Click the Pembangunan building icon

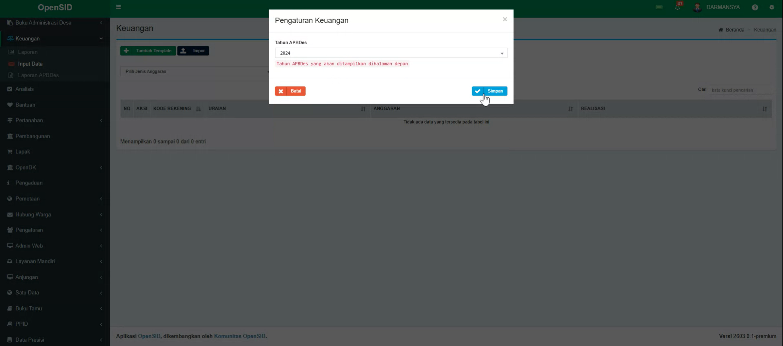pos(10,136)
